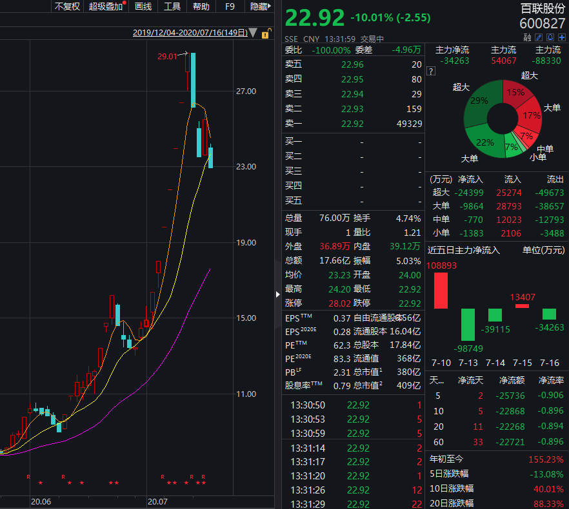Toggle 隐藏 to hide the side panel
Viewport: 569px width, 509px height.
point(258,6)
